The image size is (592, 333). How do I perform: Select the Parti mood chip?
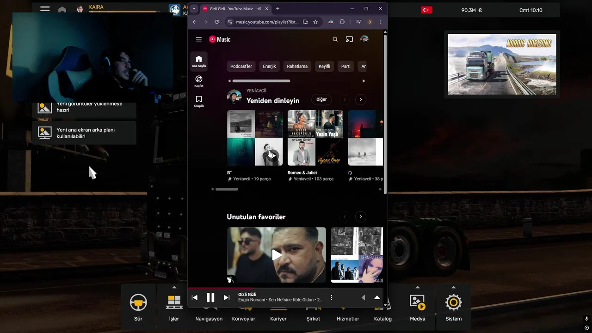pos(346,66)
